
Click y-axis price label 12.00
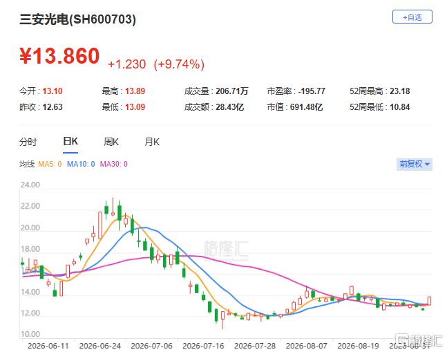click(30, 313)
